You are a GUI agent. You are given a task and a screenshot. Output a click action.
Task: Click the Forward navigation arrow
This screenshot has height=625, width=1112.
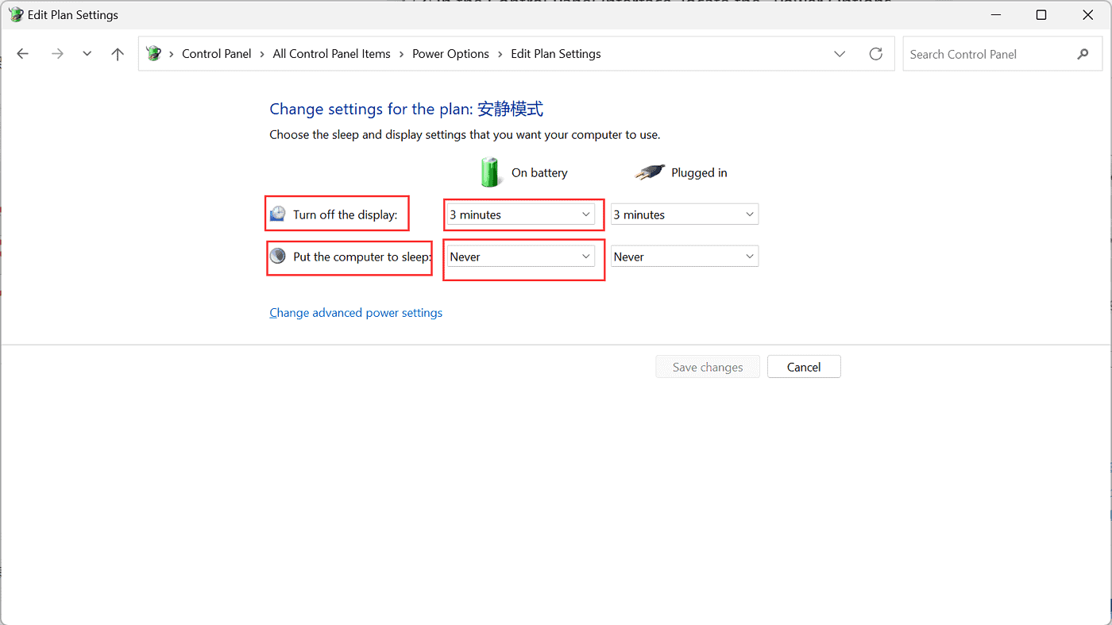(57, 54)
